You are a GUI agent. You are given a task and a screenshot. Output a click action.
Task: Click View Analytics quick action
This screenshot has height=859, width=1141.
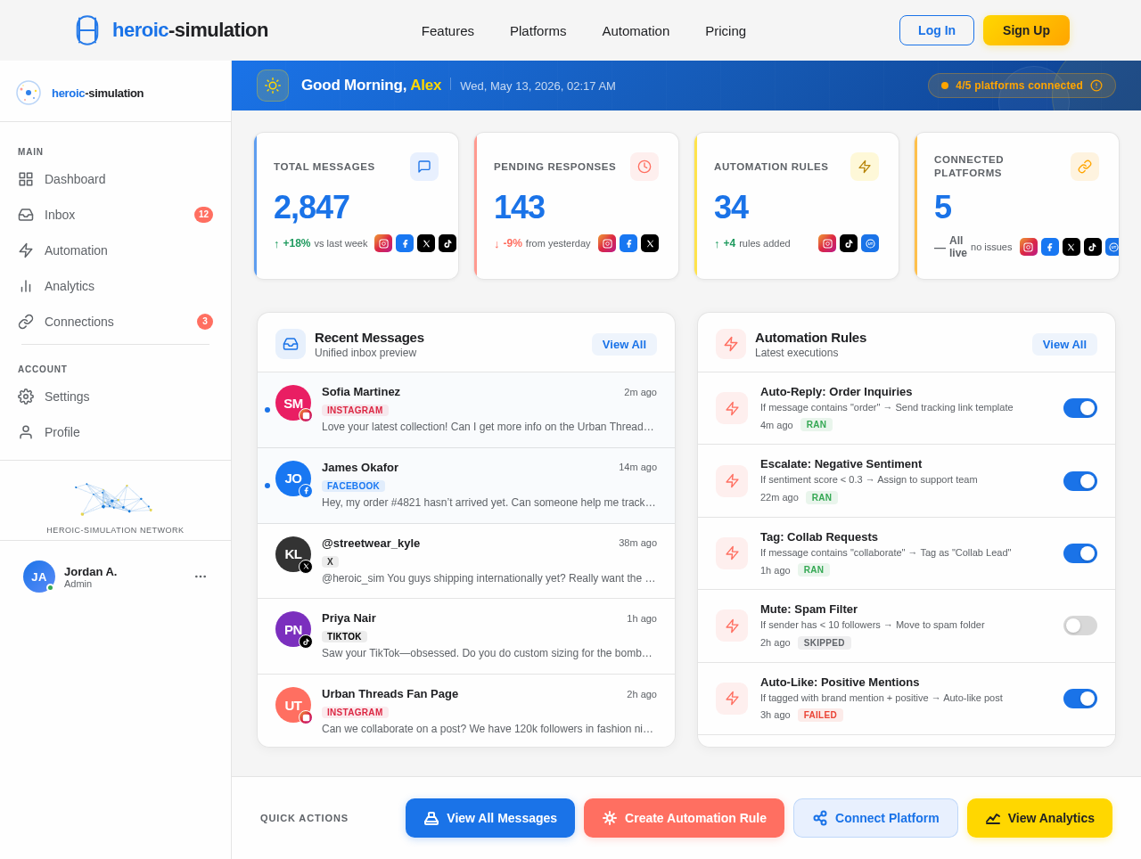coord(1039,818)
